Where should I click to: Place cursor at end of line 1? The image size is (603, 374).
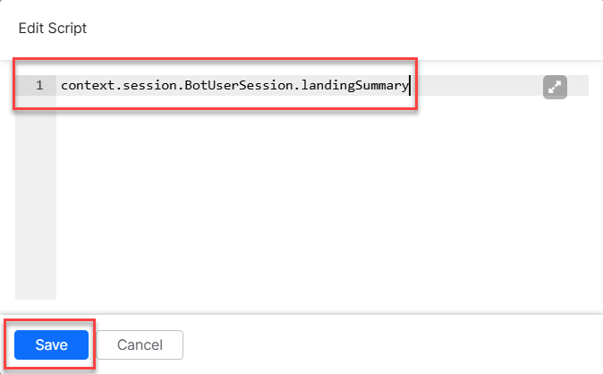(x=410, y=86)
